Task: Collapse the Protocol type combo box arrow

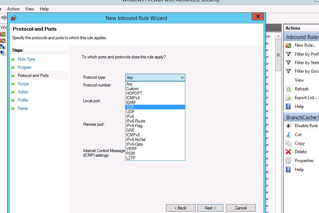Action: 182,78
